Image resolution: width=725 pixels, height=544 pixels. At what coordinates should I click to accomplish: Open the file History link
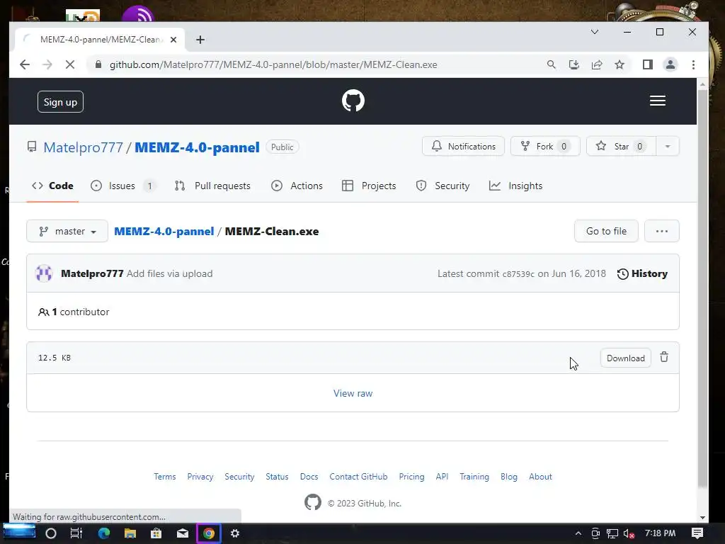(642, 273)
